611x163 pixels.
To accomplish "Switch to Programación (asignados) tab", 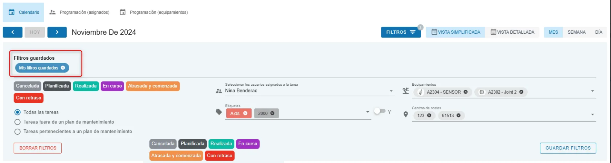I will [79, 12].
